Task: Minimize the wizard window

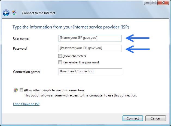Action: click(147, 2)
